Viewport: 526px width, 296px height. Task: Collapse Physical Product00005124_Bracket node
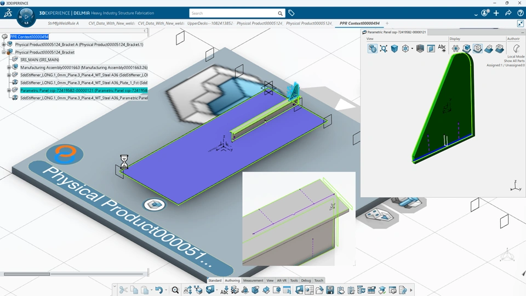pos(4,52)
